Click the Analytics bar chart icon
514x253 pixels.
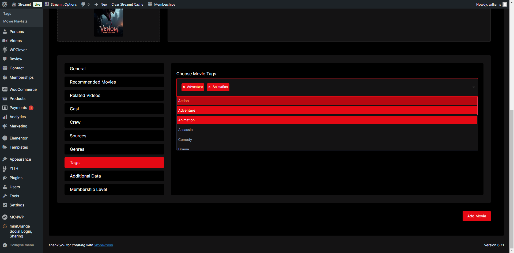5,117
